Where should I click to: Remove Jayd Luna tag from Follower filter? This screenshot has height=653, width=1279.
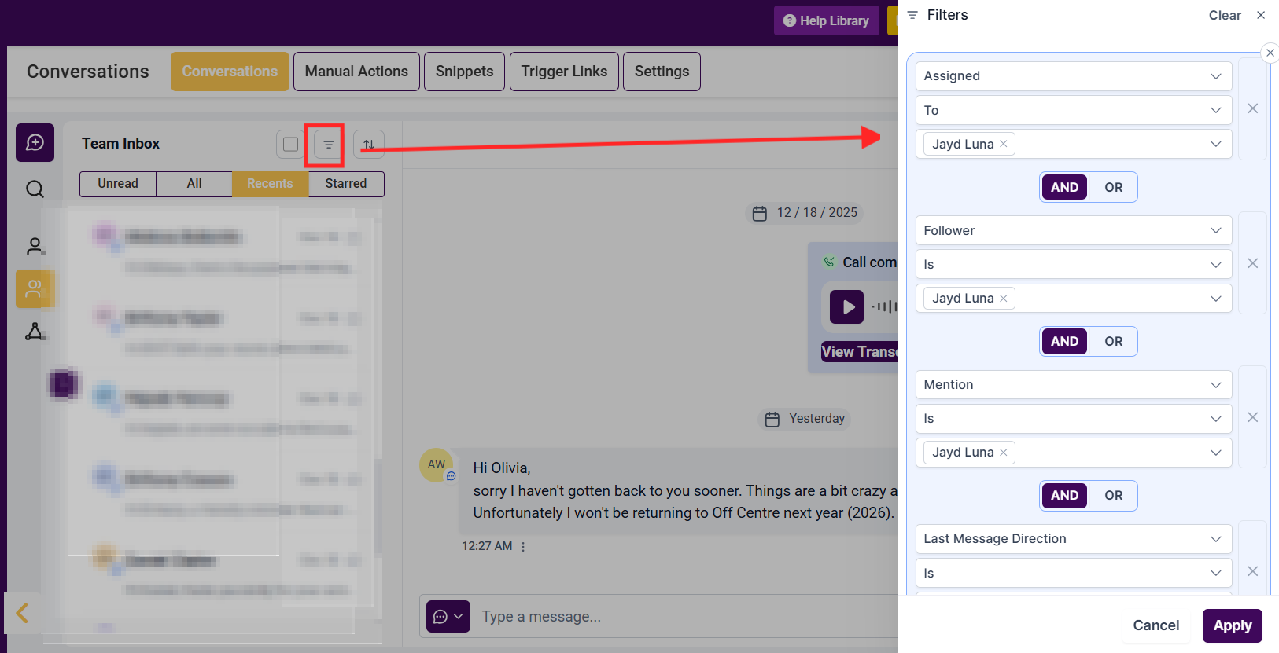[x=1004, y=298]
